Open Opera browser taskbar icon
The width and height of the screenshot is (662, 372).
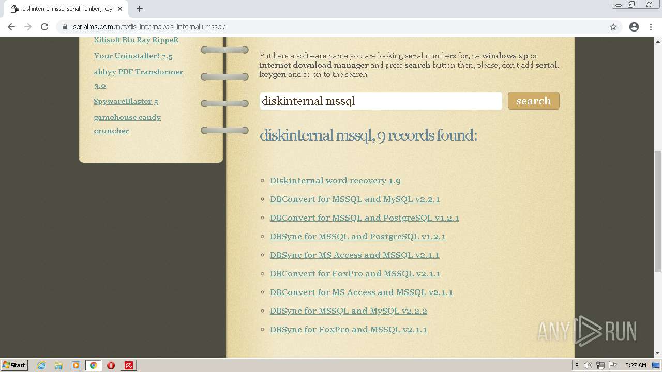111,365
